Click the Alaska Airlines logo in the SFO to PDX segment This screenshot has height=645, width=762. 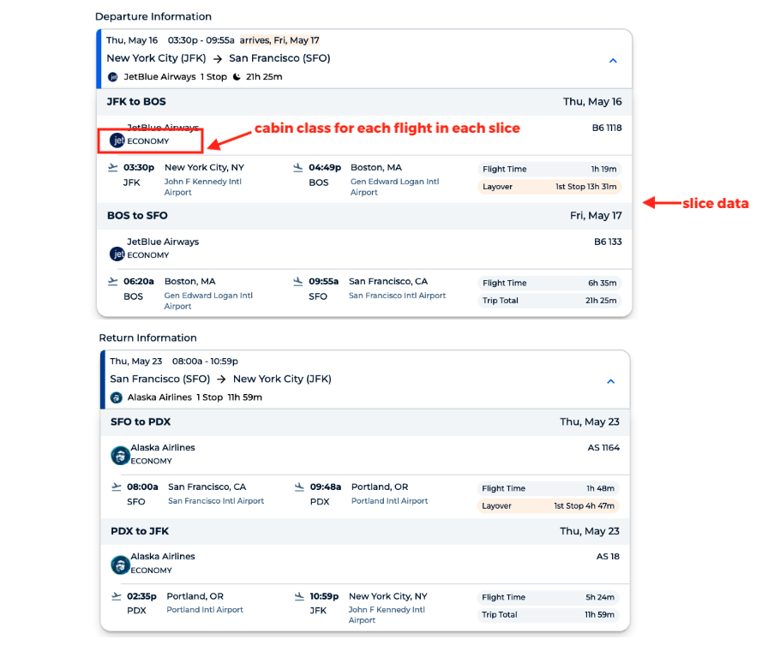120,455
